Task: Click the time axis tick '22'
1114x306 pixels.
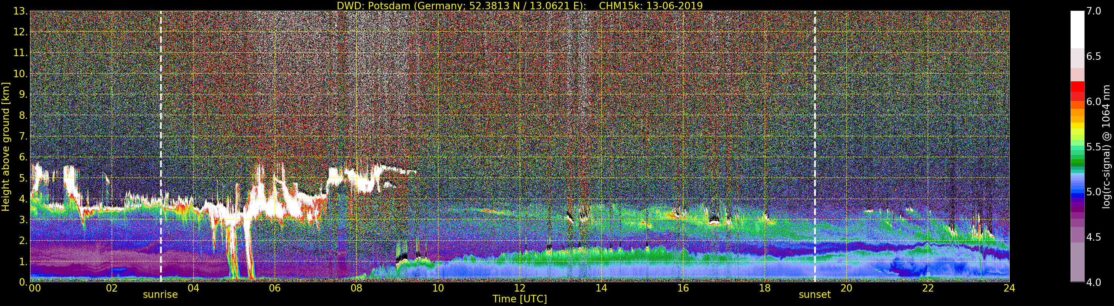Action: coord(928,288)
